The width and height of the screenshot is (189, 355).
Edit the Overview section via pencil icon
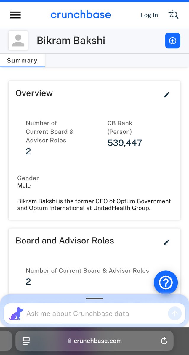[167, 95]
